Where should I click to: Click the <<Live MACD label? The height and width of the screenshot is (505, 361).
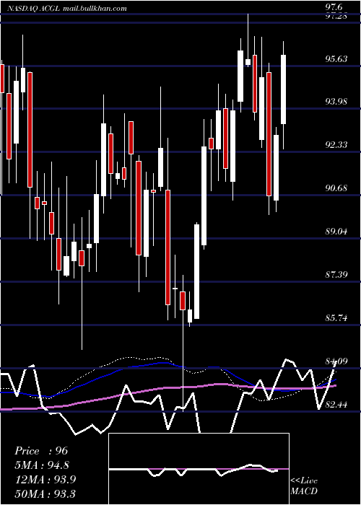coord(304,486)
